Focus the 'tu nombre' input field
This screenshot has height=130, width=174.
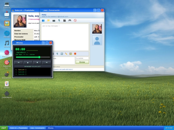click(x=82, y=58)
